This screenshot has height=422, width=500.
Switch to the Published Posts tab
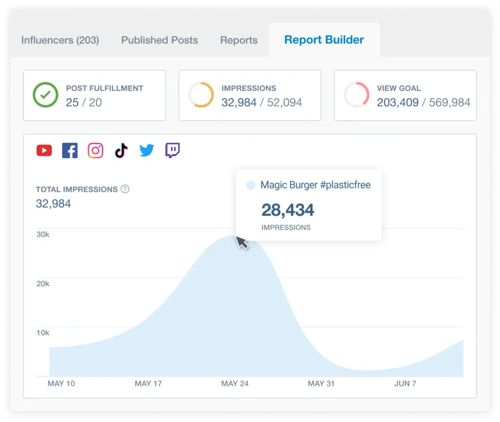(160, 40)
